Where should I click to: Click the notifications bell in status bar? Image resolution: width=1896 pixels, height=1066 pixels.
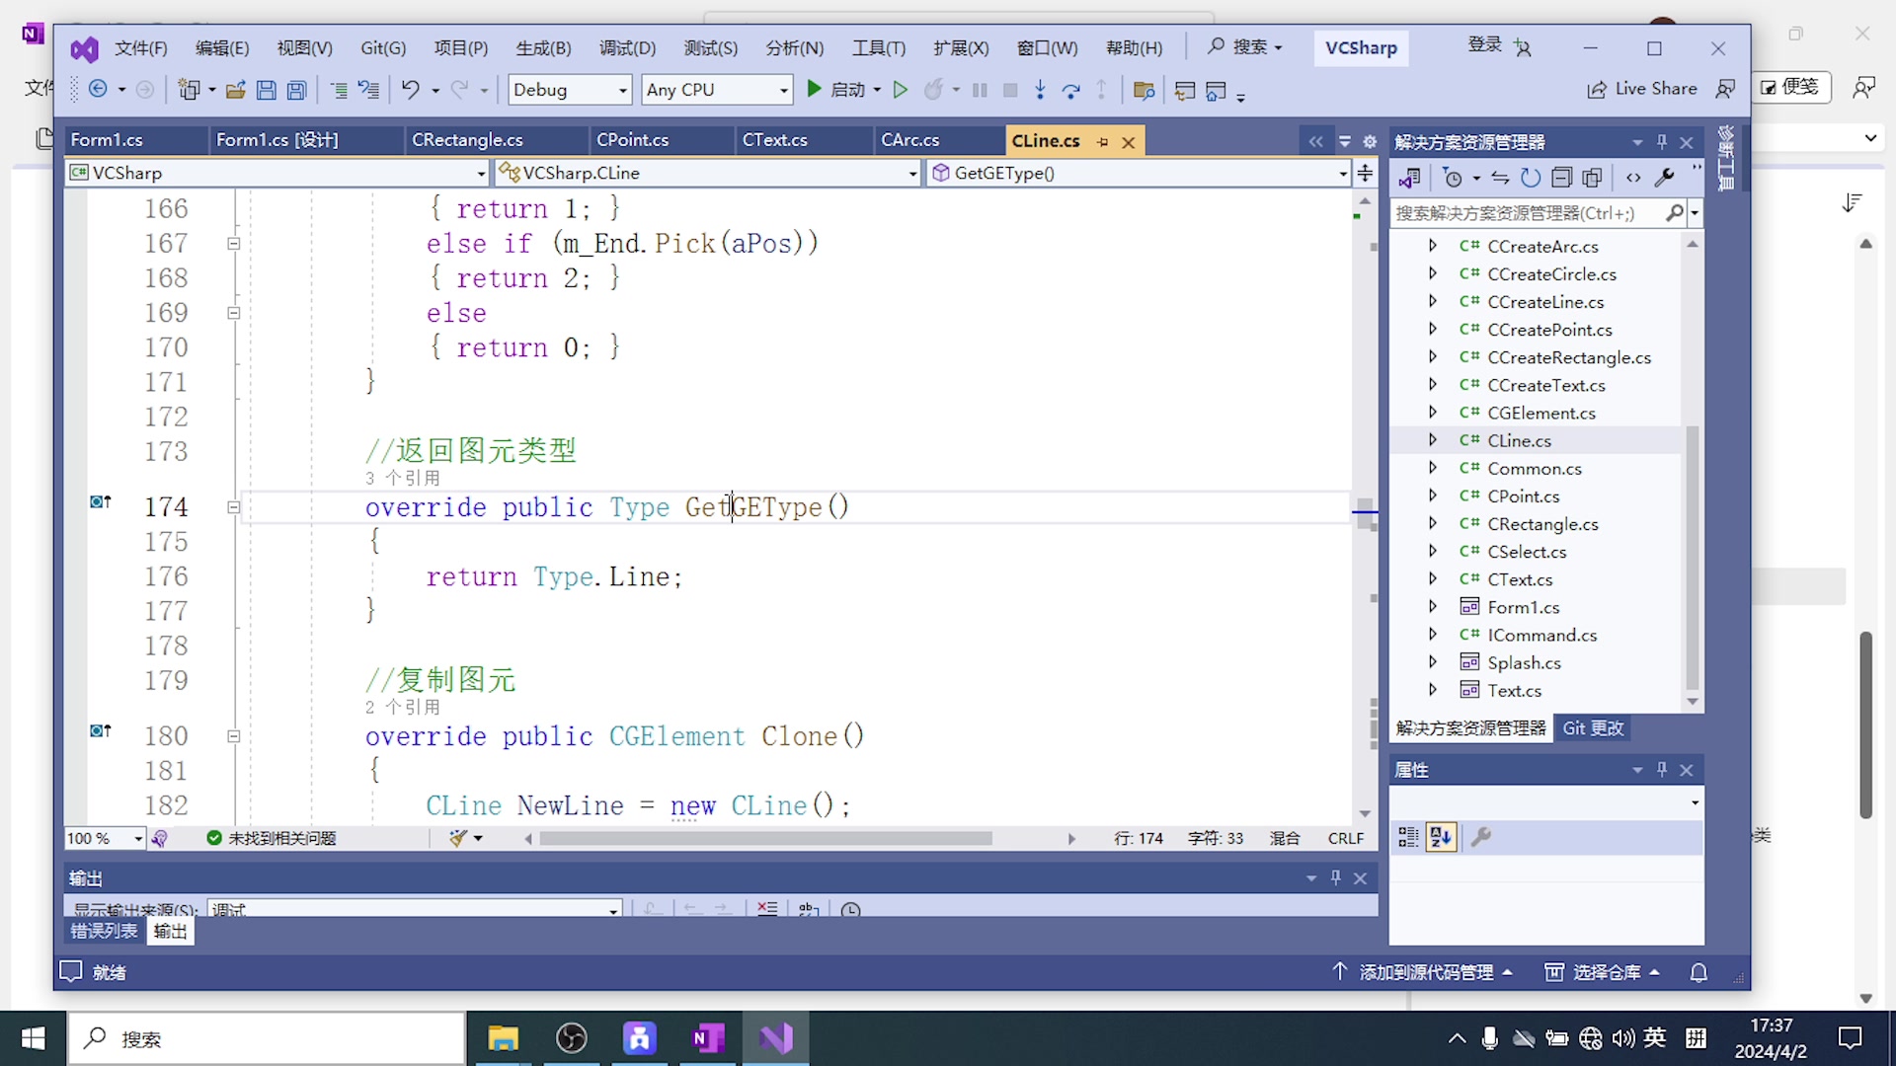pyautogui.click(x=1698, y=972)
